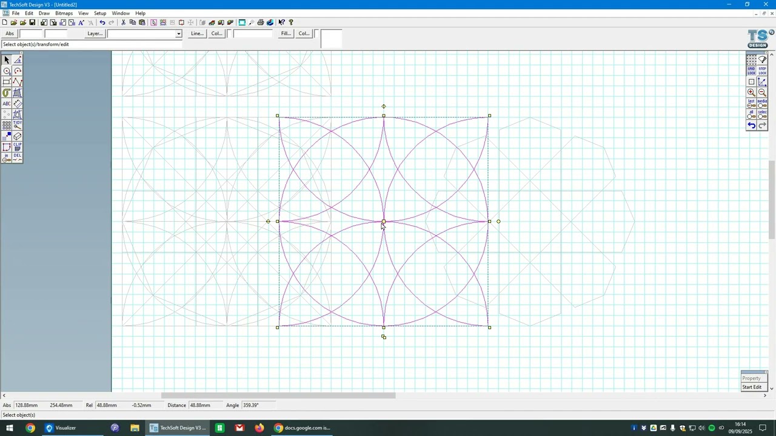Click the Property button

[752, 378]
